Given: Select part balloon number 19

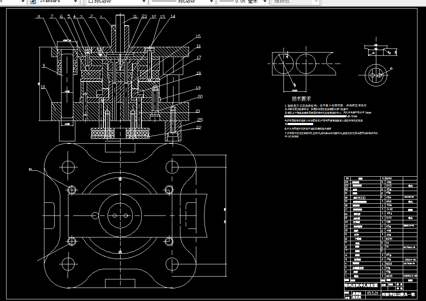Looking at the screenshot, I should pos(198,88).
